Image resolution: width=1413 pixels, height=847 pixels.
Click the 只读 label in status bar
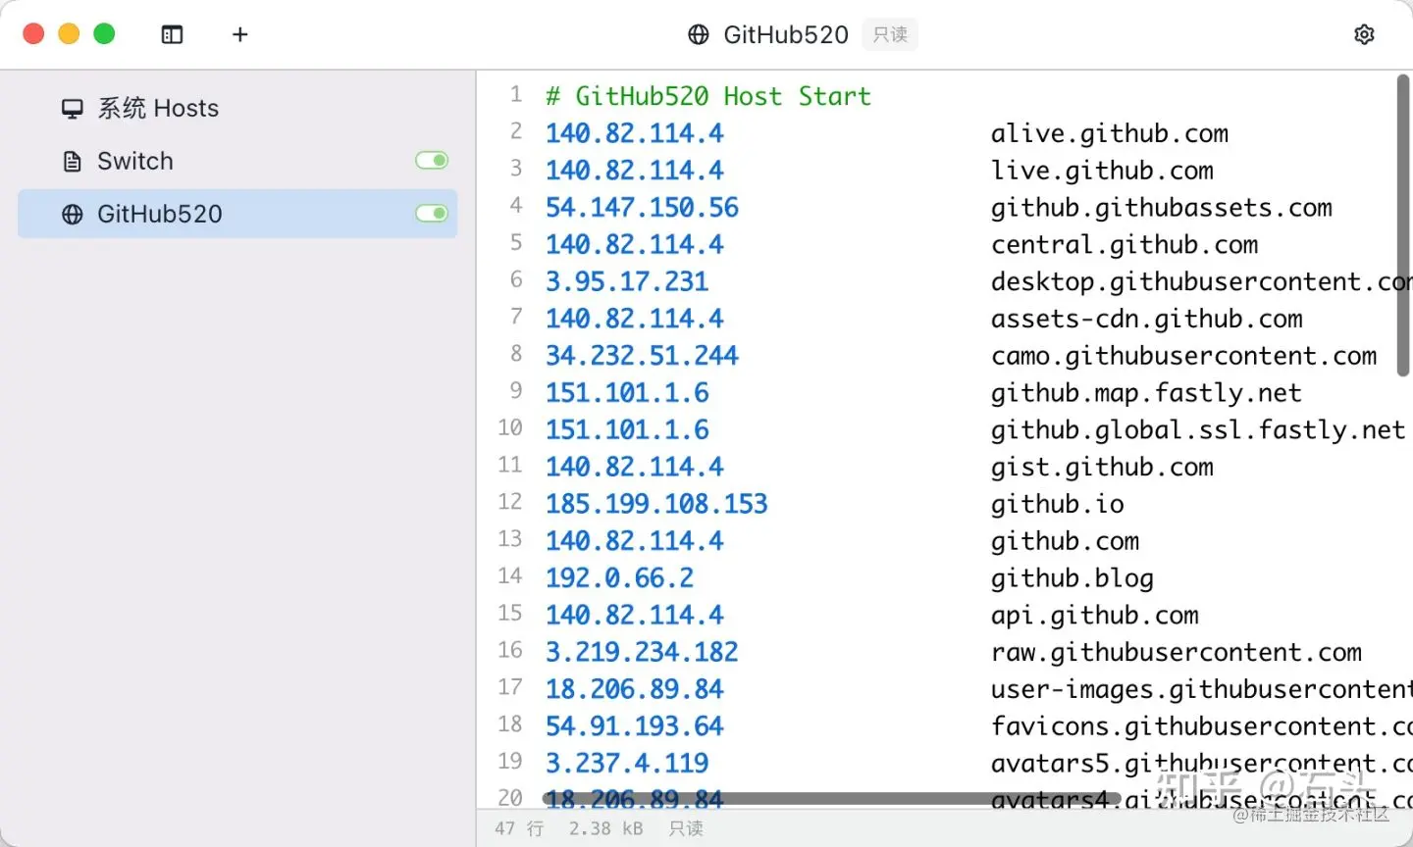[686, 828]
